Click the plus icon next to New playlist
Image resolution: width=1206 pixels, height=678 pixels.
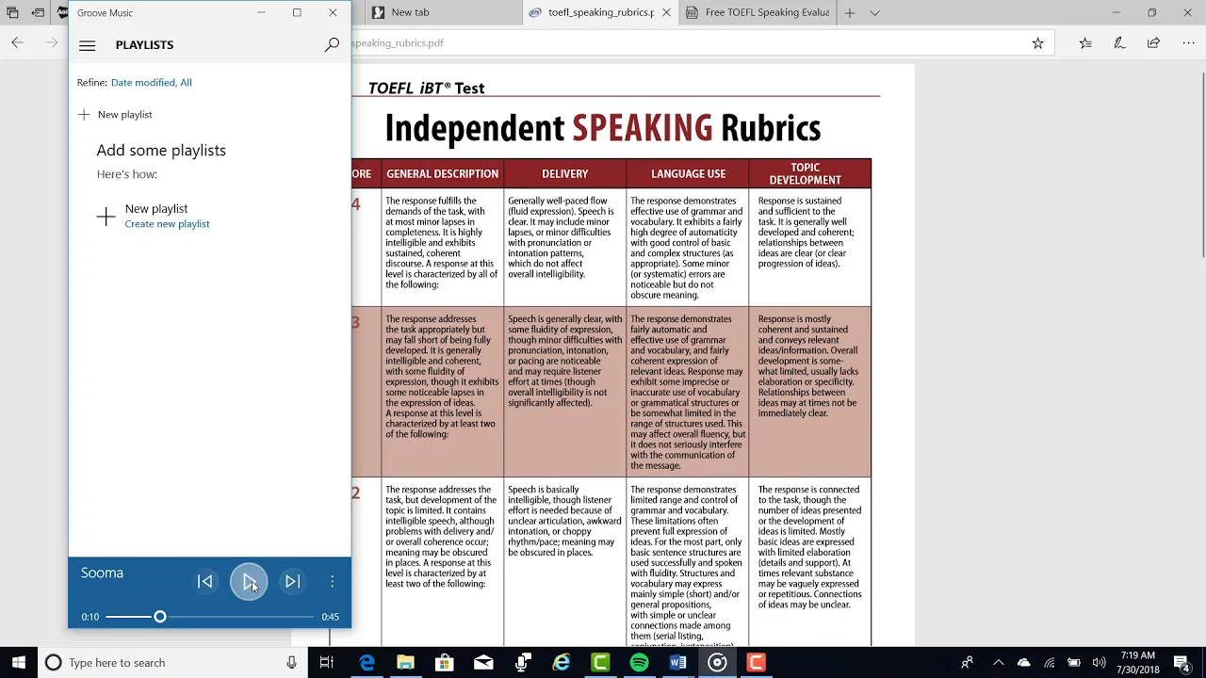[x=84, y=114]
